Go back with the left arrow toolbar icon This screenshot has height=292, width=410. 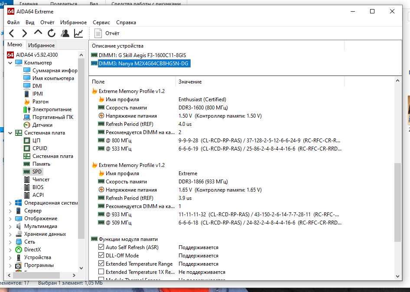point(12,33)
